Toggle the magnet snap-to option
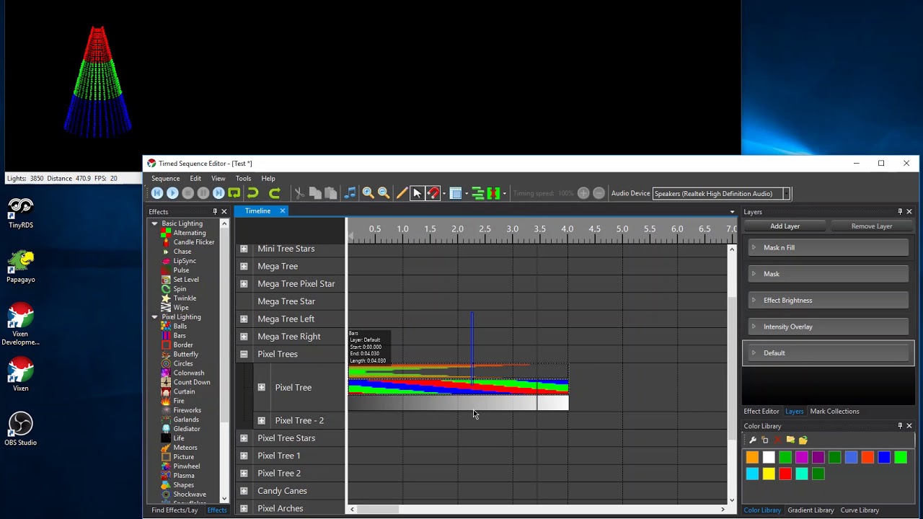Image resolution: width=923 pixels, height=519 pixels. tap(433, 193)
